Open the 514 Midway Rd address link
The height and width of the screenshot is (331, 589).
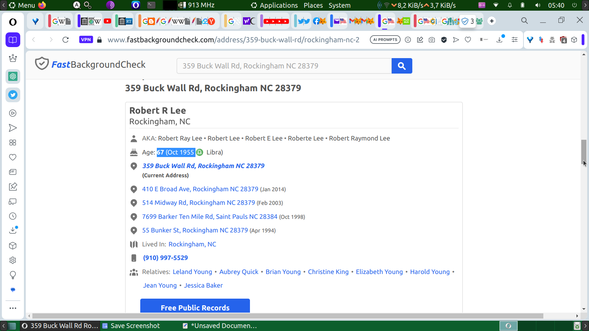pos(199,203)
